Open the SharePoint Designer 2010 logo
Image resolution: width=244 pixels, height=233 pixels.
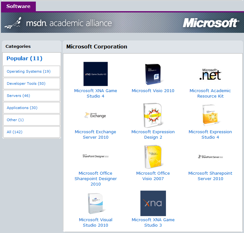96,156
